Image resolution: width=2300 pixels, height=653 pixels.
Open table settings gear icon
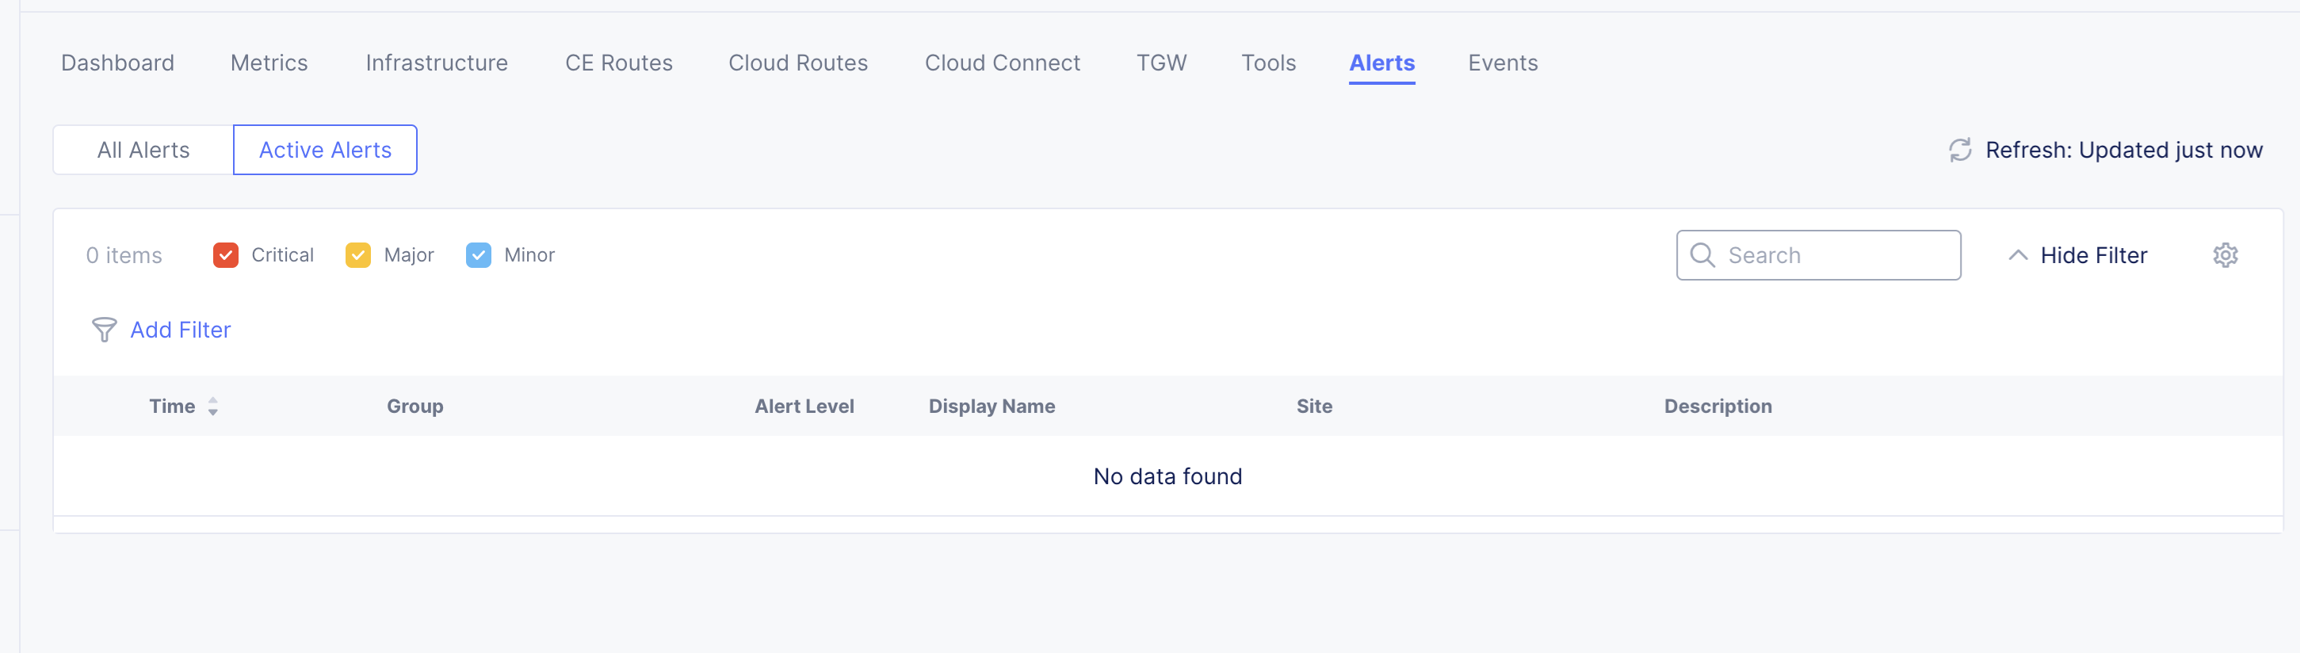click(x=2224, y=255)
